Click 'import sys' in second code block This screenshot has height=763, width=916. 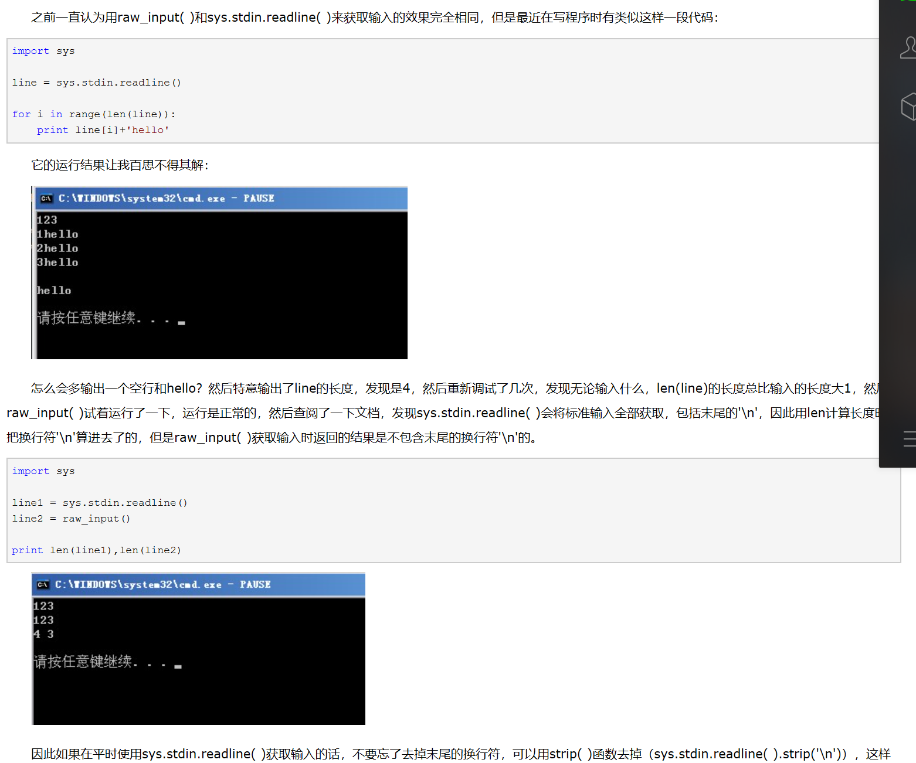click(x=43, y=471)
